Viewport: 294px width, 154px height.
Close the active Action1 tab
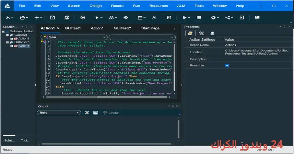click(58, 28)
